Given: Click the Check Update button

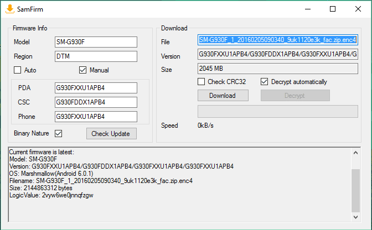Looking at the screenshot, I should pos(111,134).
